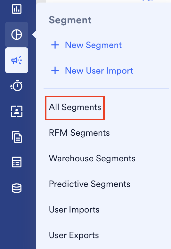Open the bar chart analytics icon
Image resolution: width=171 pixels, height=249 pixels.
[17, 9]
